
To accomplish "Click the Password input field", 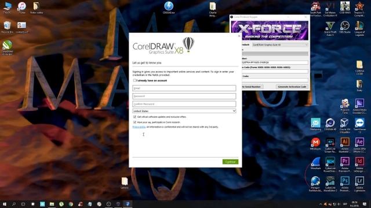I will click(184, 96).
